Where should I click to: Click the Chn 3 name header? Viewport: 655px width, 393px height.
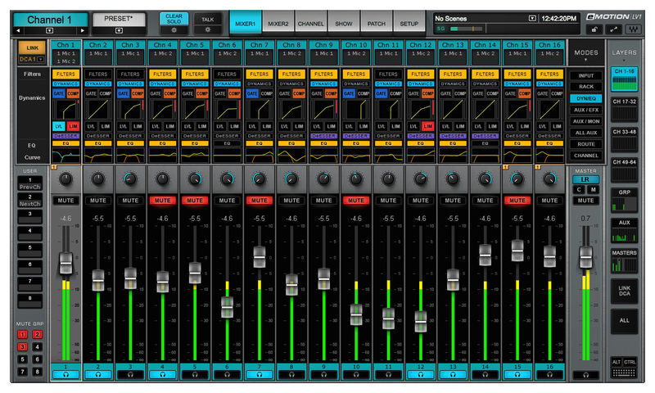click(x=130, y=45)
